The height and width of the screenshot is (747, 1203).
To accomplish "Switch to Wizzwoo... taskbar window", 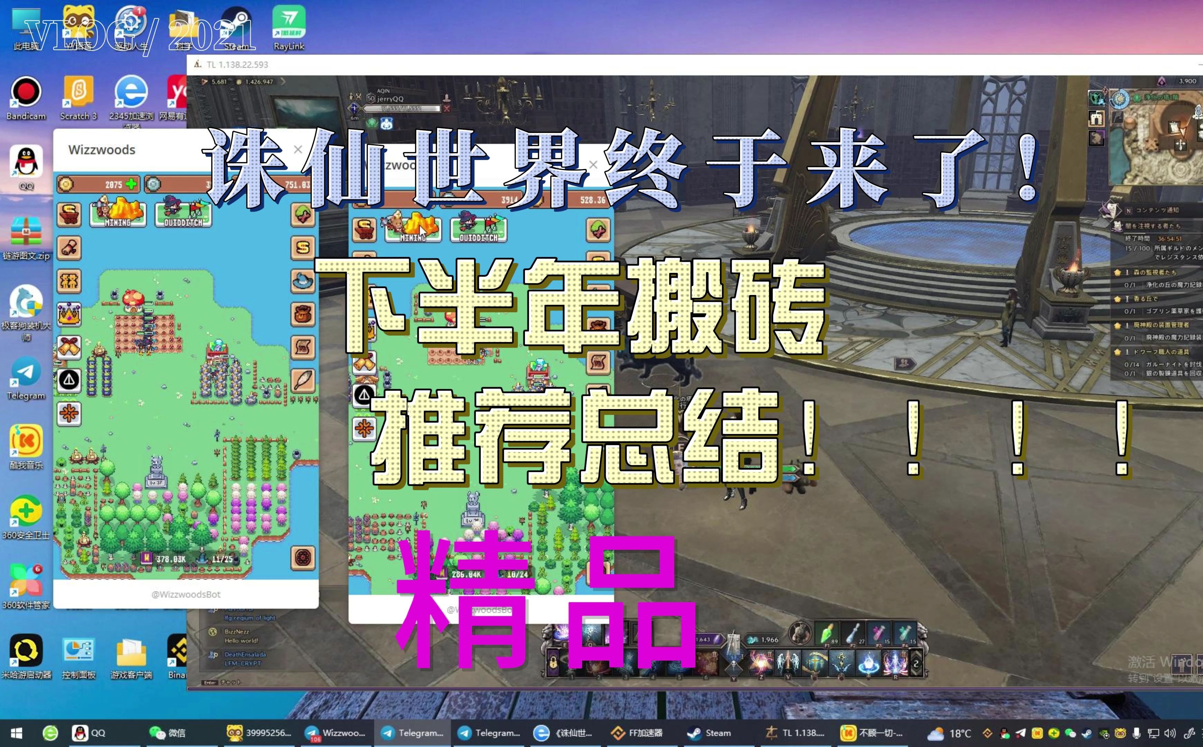I will tap(336, 733).
